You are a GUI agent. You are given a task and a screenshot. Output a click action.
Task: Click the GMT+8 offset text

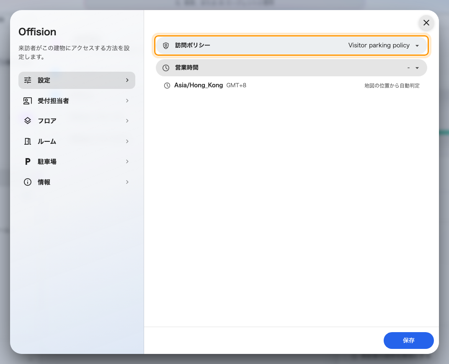coord(236,86)
